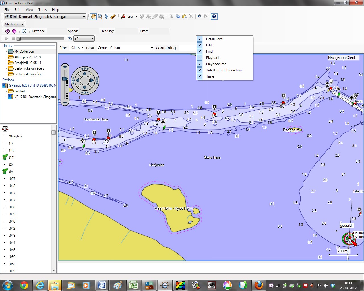The width and height of the screenshot is (364, 291).
Task: Click the playback Play button
Action: 6,38
